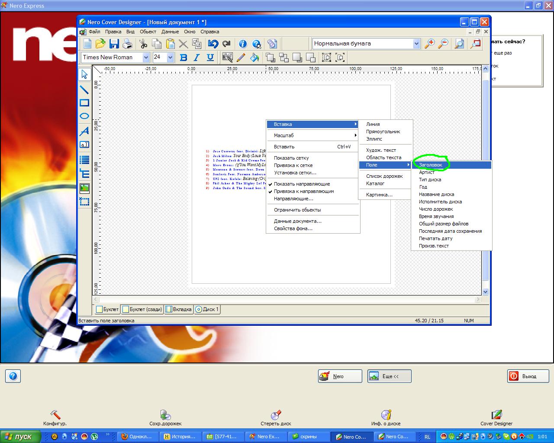Zoom in with the plus magnifier
The height and width of the screenshot is (443, 554).
pos(430,43)
